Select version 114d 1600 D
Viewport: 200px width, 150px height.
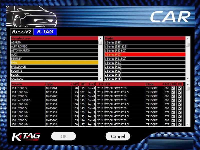click(28, 88)
